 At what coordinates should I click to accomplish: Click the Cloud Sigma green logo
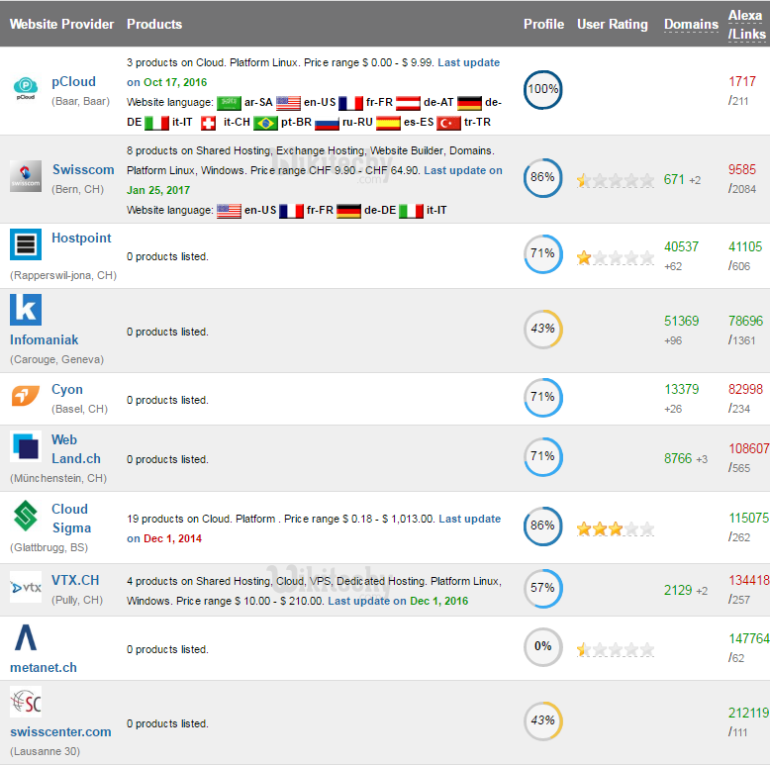pyautogui.click(x=26, y=516)
